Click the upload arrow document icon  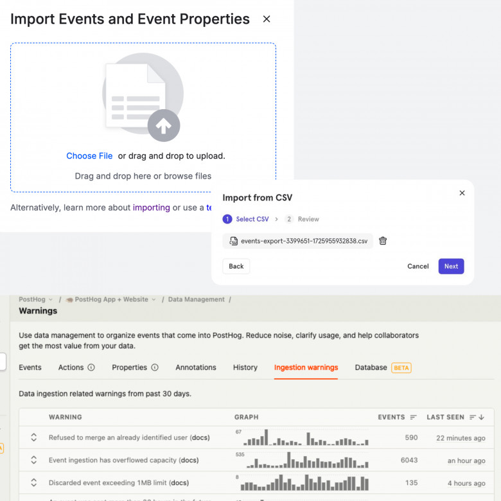[x=143, y=97]
